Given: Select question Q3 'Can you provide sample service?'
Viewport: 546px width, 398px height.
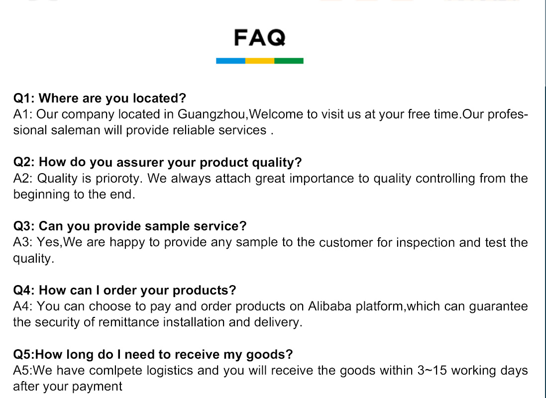Looking at the screenshot, I should click(129, 226).
